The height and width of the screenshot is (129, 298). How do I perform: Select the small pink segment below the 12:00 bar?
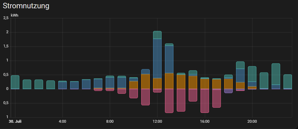click(157, 91)
